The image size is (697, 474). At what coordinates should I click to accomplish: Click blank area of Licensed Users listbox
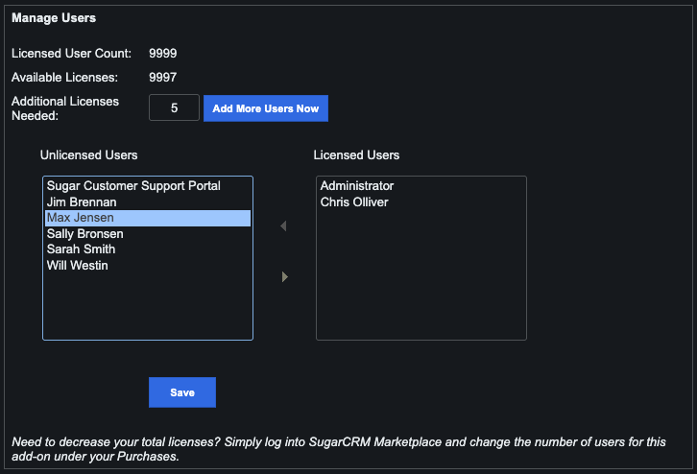click(421, 278)
